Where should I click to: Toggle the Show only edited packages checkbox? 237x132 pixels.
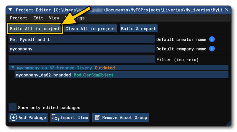coord(13,107)
